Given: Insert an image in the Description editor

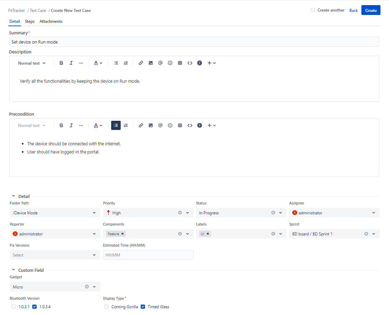Looking at the screenshot, I should click(150, 63).
